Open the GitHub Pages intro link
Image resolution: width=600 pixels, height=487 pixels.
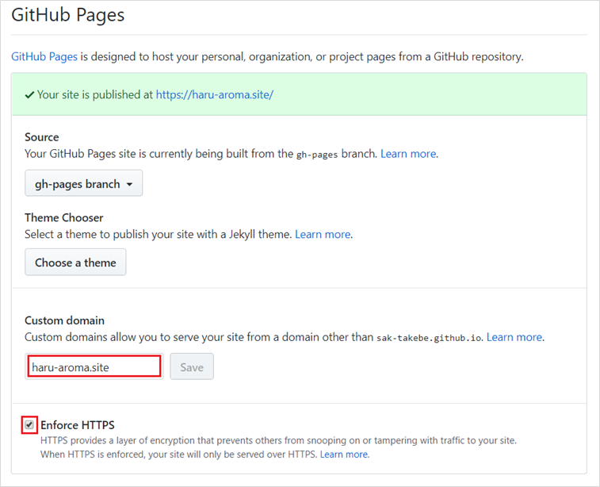pos(44,57)
